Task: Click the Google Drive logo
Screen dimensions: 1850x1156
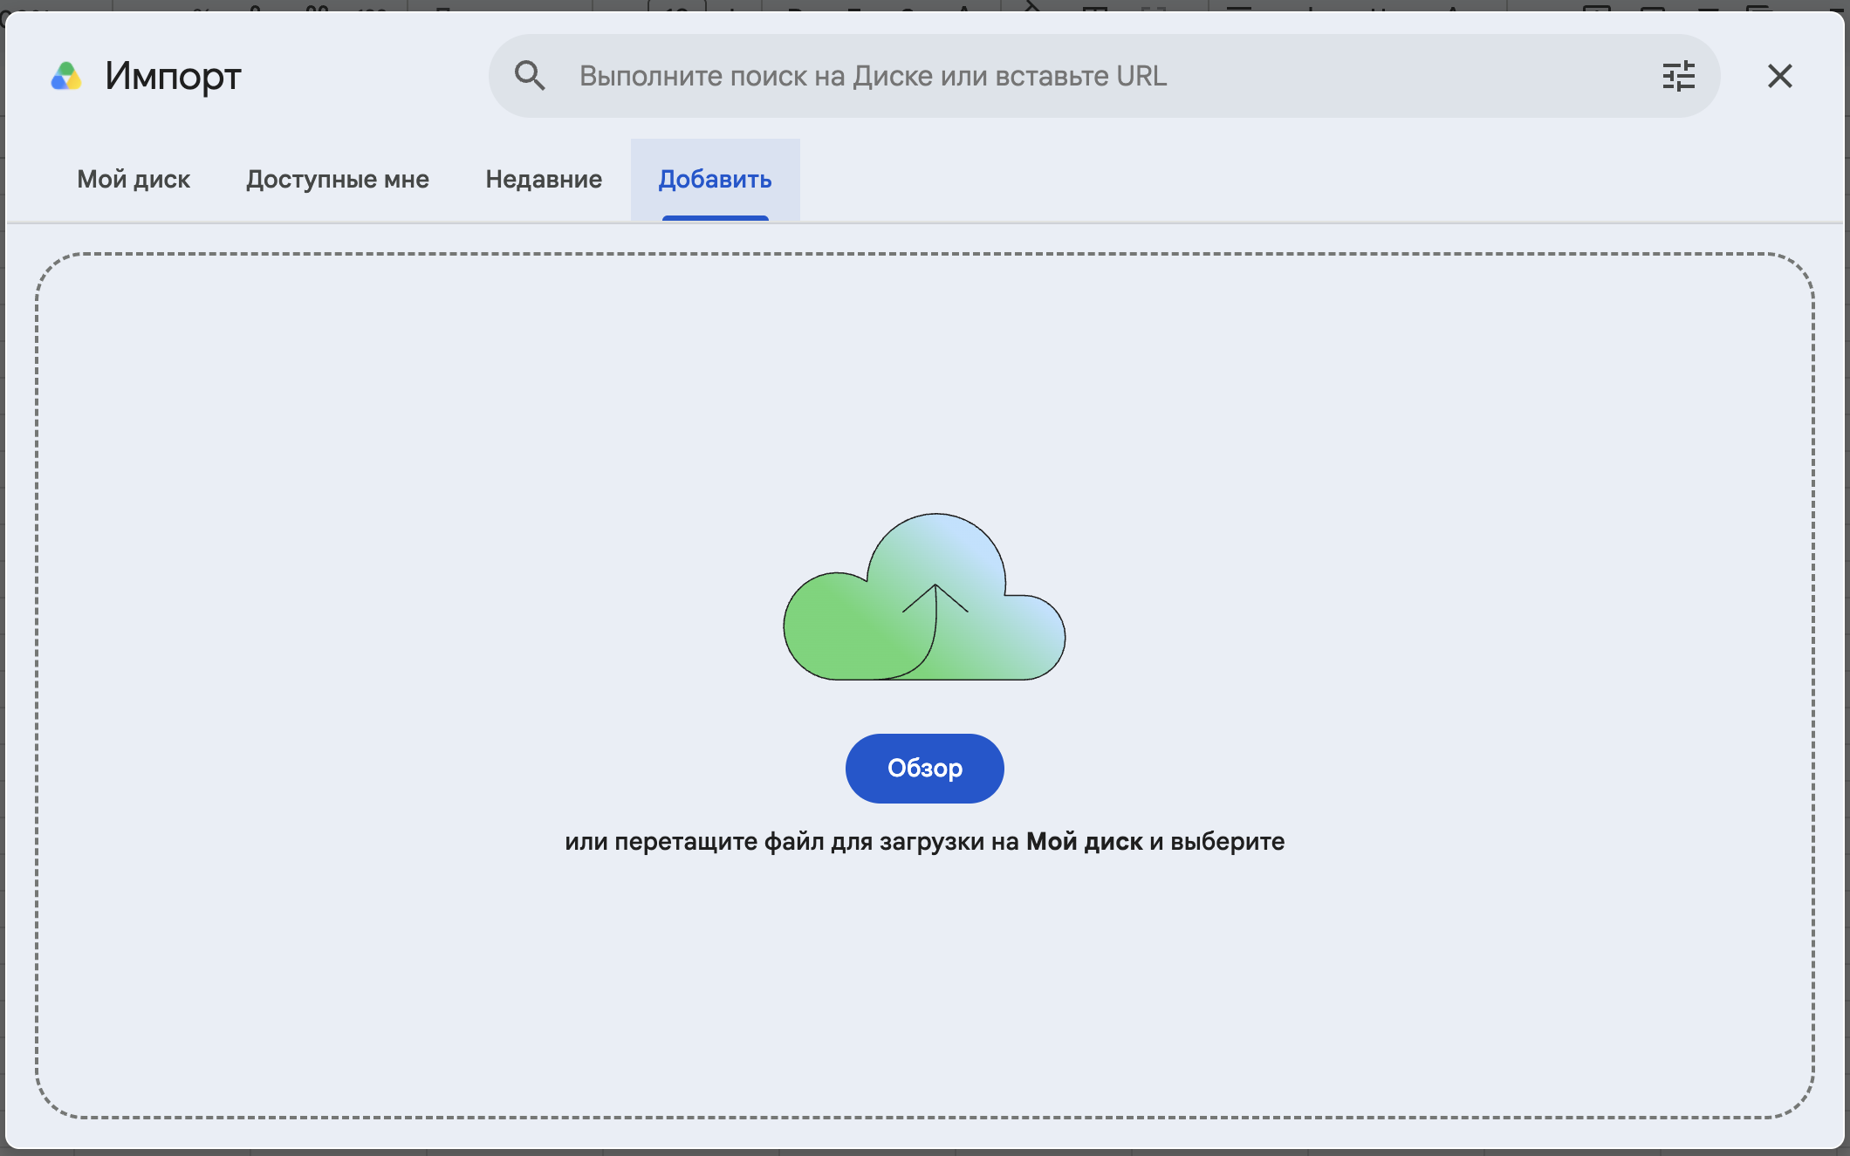Action: click(x=66, y=76)
